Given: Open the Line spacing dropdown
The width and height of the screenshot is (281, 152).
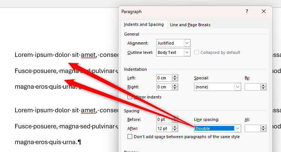Looking at the screenshot, I should (237, 128).
